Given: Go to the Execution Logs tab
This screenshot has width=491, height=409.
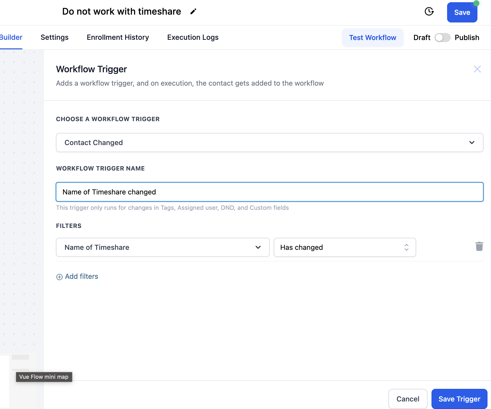Looking at the screenshot, I should [193, 37].
